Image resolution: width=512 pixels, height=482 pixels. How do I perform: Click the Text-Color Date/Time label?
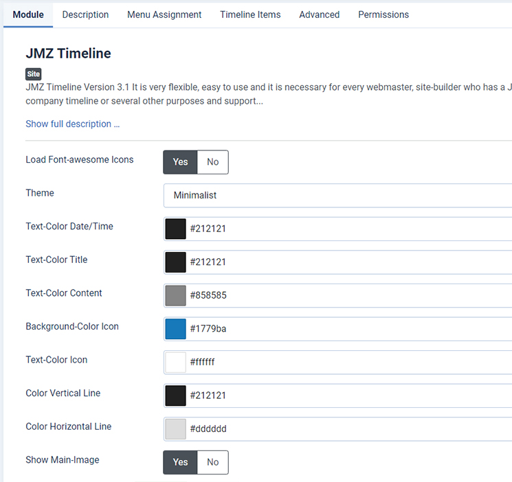[x=69, y=226]
